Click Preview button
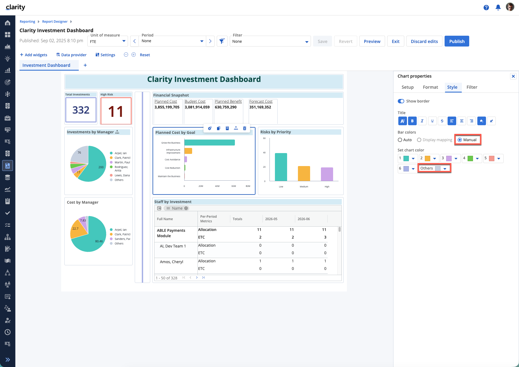Viewport: 519px width, 367px height. [x=372, y=41]
